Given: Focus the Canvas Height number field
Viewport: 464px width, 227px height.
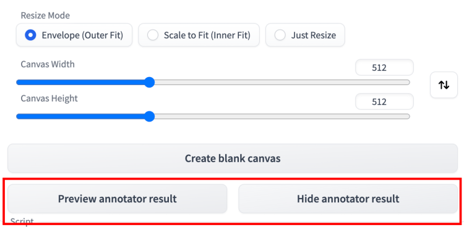Looking at the screenshot, I should 384,102.
